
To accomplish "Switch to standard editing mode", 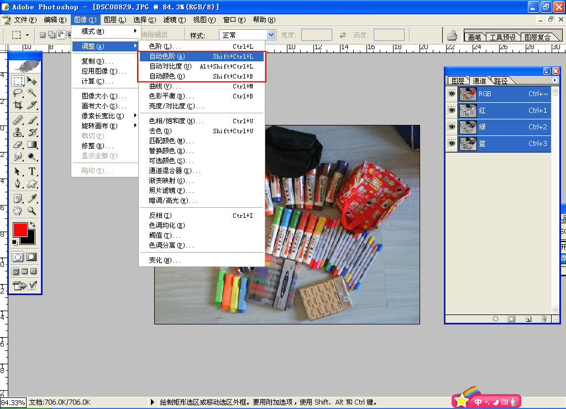I will pyautogui.click(x=18, y=257).
